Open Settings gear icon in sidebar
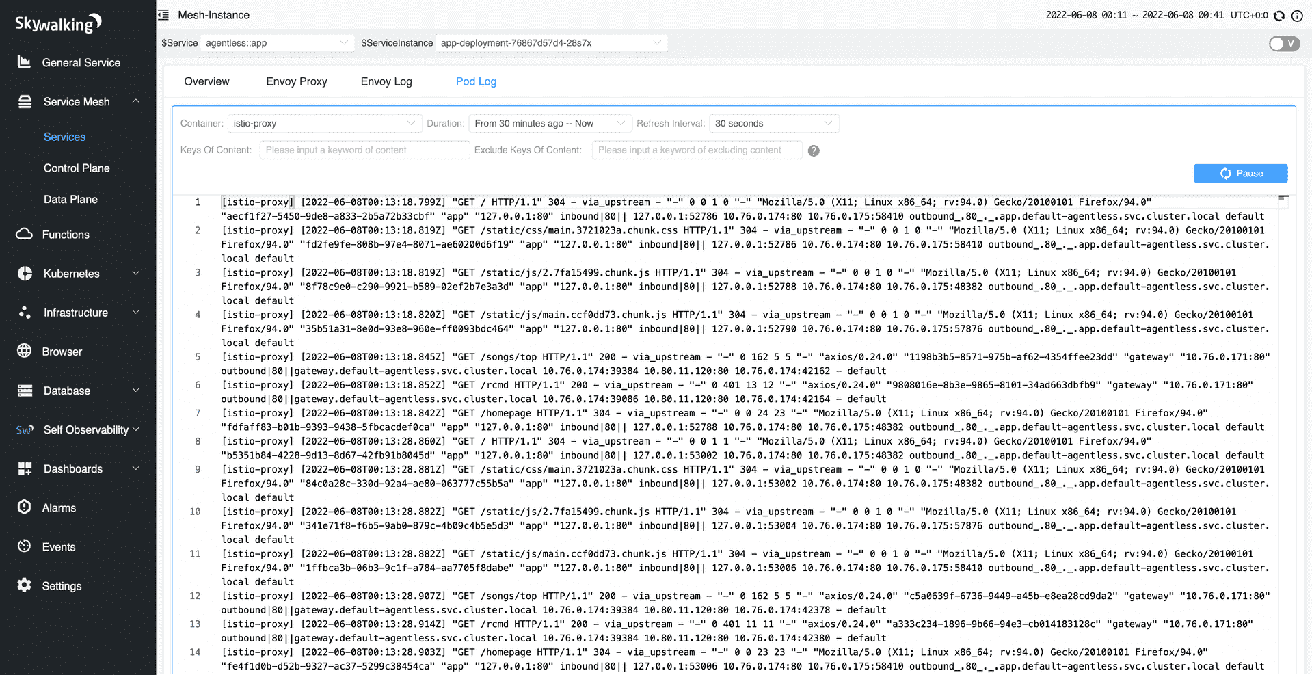 (24, 585)
